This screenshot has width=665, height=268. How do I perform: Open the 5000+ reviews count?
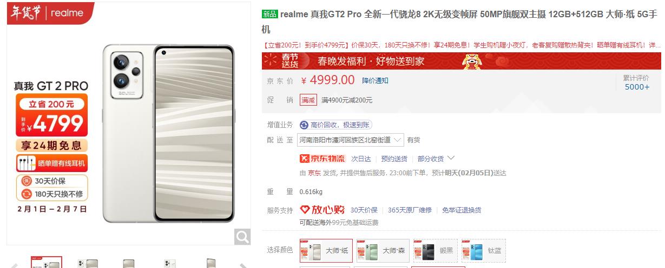point(637,87)
